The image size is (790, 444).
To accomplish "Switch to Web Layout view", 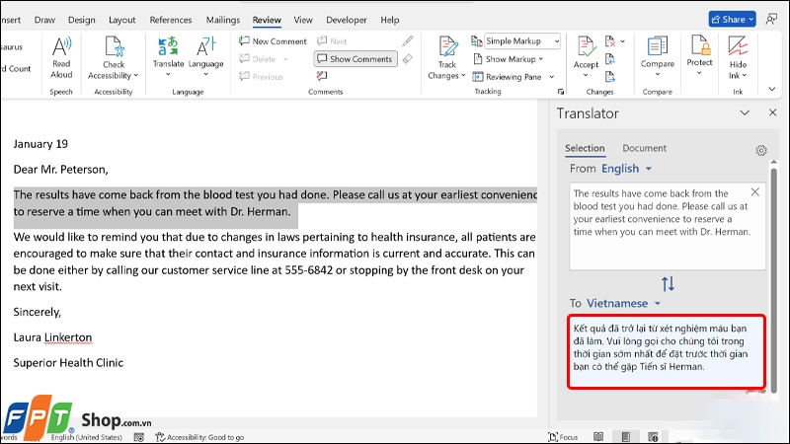I will tap(653, 437).
